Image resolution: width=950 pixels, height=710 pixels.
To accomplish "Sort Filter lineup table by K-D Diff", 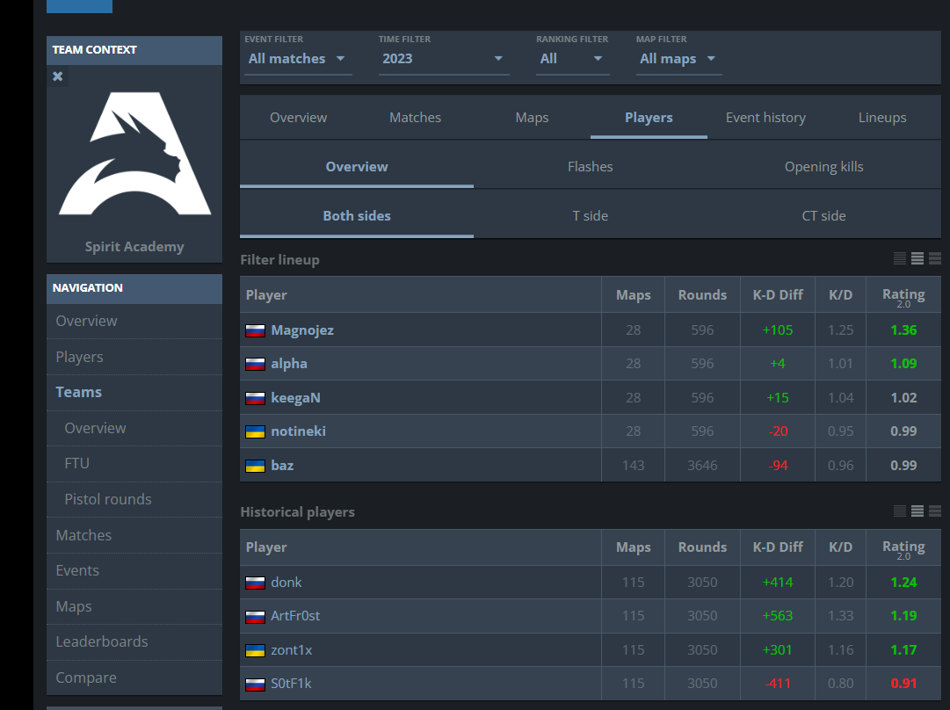I will click(778, 295).
